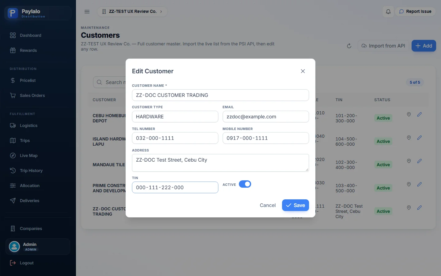Image resolution: width=441 pixels, height=276 pixels.
Task: Open Live Map page
Action: point(38,155)
